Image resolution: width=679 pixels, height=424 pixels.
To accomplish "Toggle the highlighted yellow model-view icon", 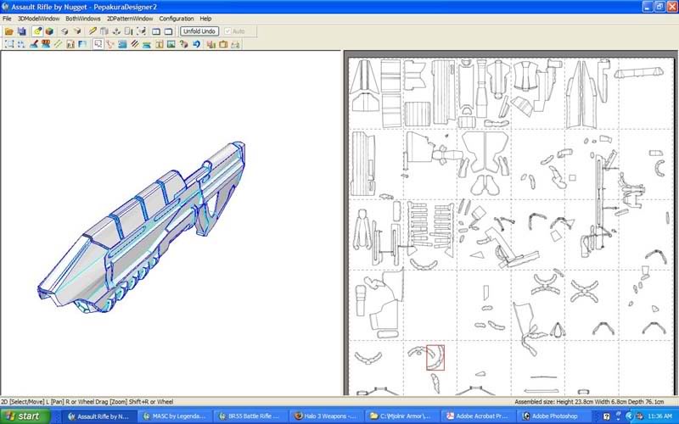I will pos(37,31).
